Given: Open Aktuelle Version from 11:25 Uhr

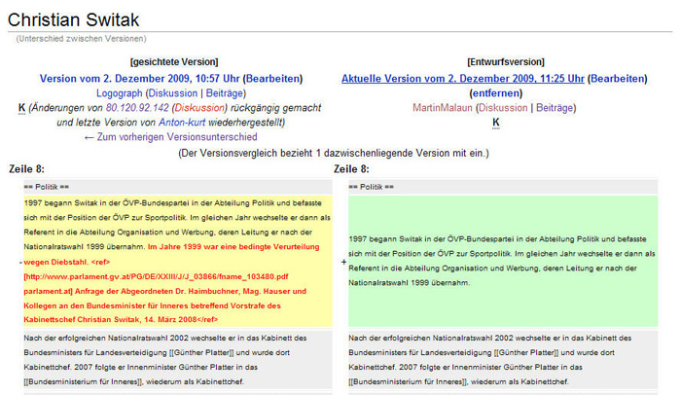Looking at the screenshot, I should 463,78.
